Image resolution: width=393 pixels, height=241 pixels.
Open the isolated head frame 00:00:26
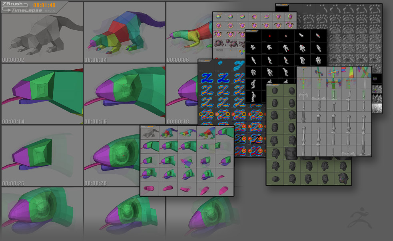click(x=42, y=156)
